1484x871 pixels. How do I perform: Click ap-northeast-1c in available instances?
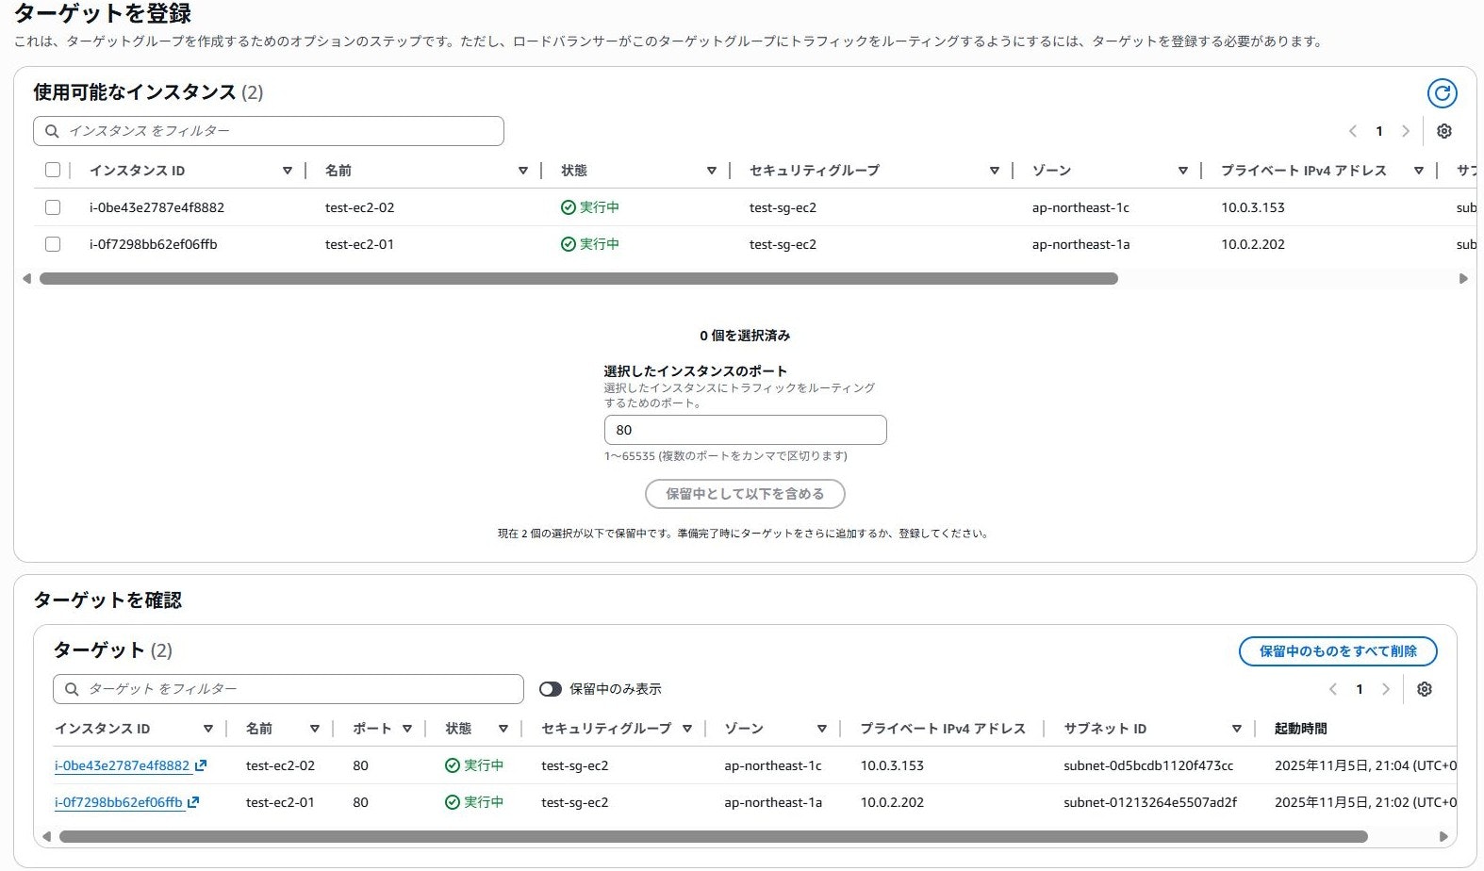point(1080,207)
